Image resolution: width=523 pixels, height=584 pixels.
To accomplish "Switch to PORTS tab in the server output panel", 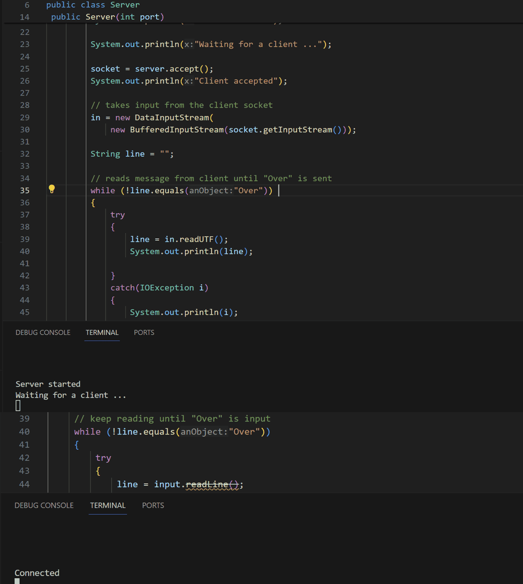I will click(x=144, y=332).
